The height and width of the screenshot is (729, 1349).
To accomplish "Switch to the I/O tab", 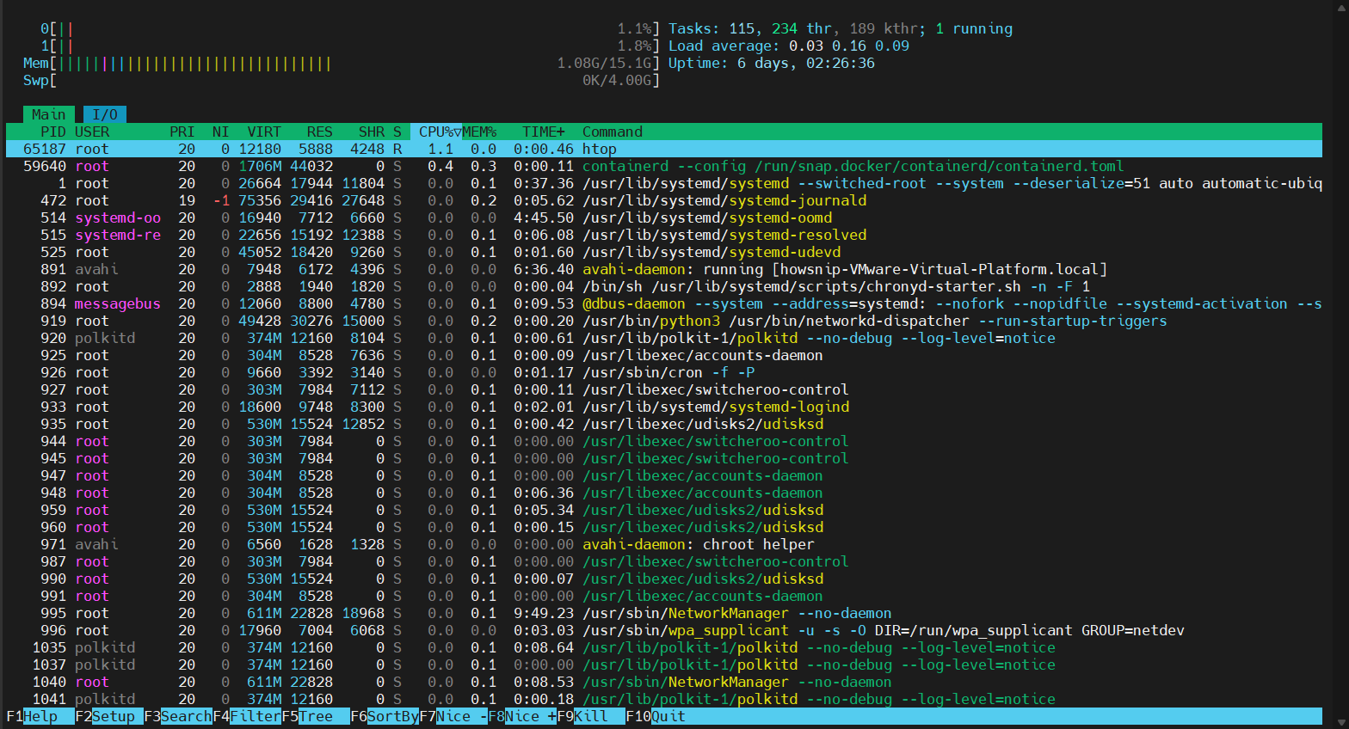I will point(105,114).
